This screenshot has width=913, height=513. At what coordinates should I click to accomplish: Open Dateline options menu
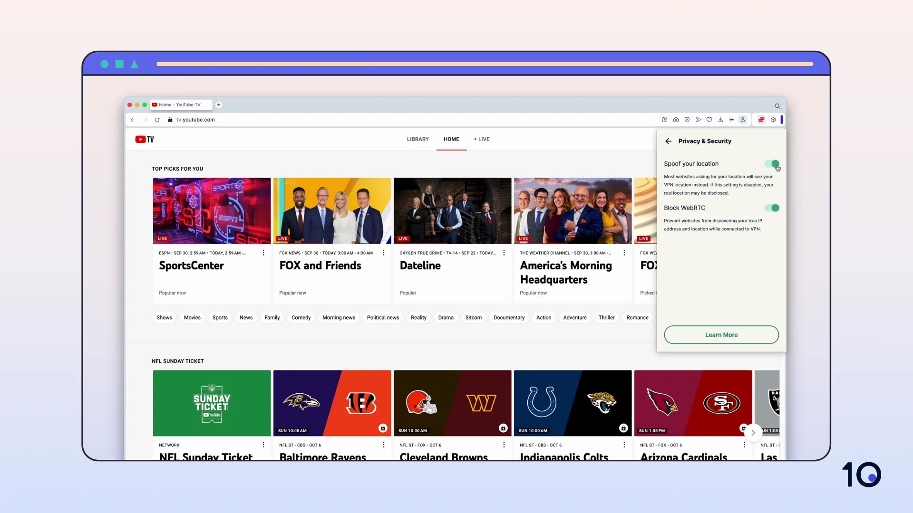504,253
